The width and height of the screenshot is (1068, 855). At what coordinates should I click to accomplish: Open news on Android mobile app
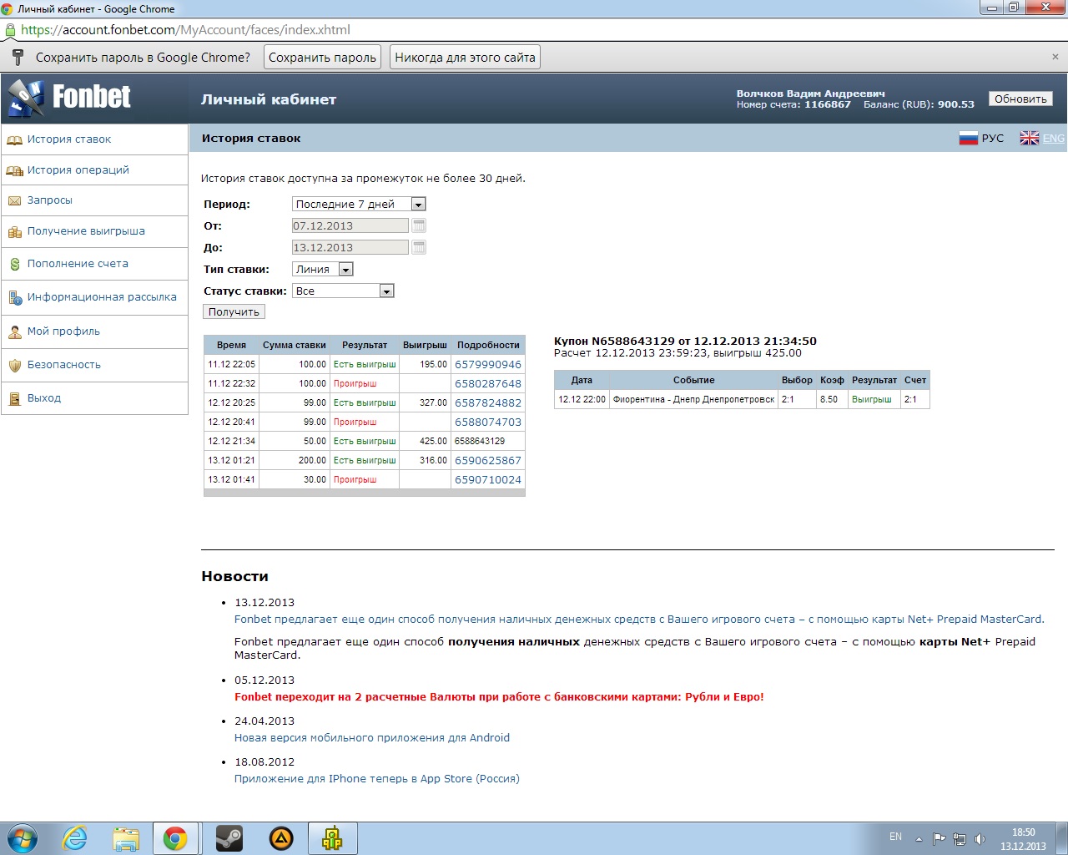pos(372,737)
